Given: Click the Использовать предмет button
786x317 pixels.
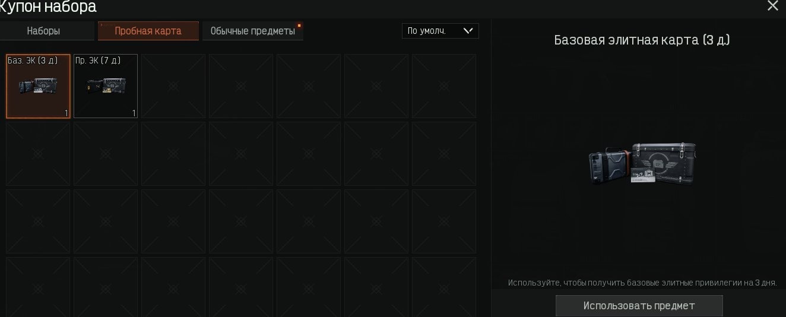Looking at the screenshot, I should [x=639, y=306].
